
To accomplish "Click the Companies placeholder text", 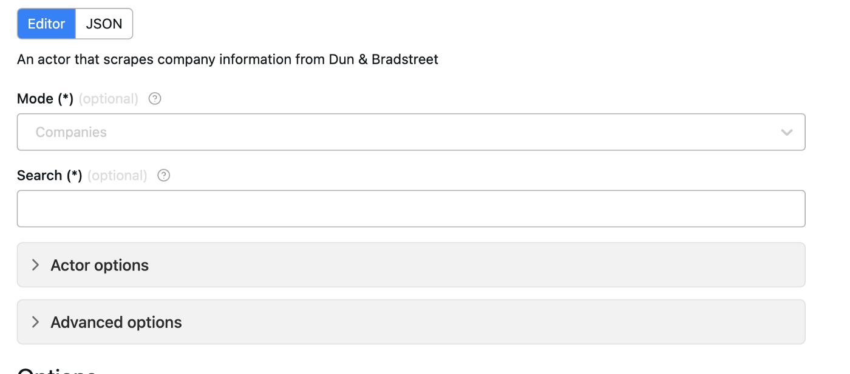I will pyautogui.click(x=71, y=132).
